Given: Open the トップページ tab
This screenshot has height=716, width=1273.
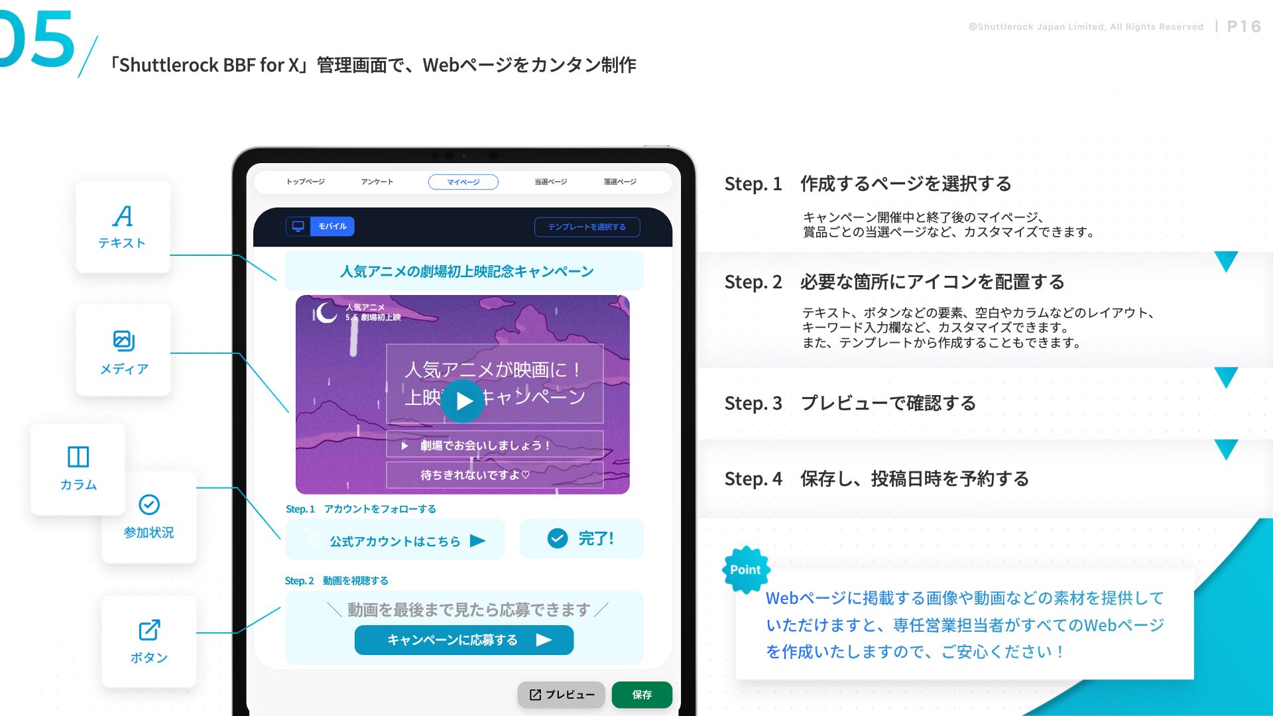Looking at the screenshot, I should click(x=306, y=182).
